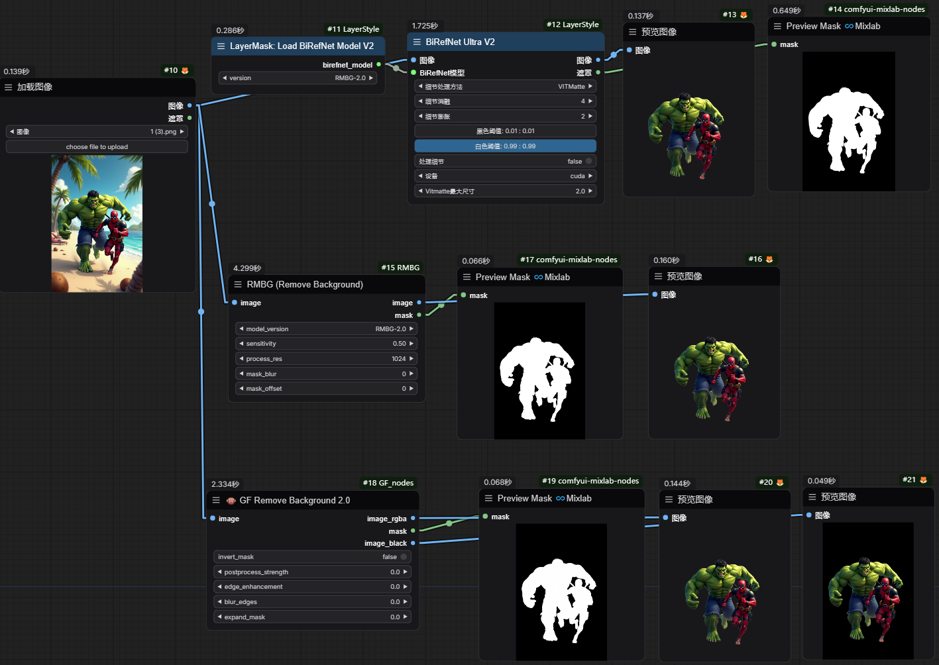Click the 2.334秒 timing label

tap(225, 484)
